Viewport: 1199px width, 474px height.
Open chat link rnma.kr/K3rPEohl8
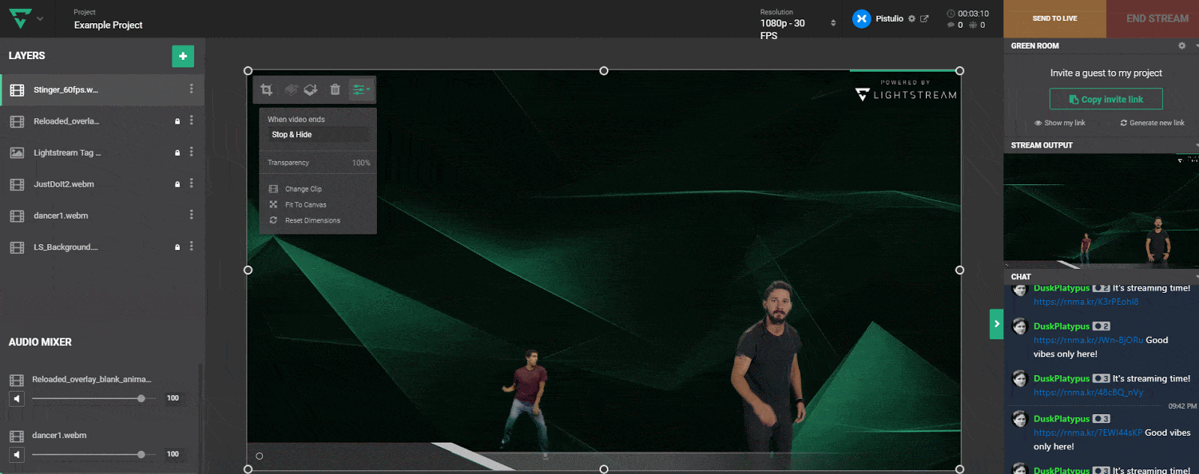[1086, 302]
